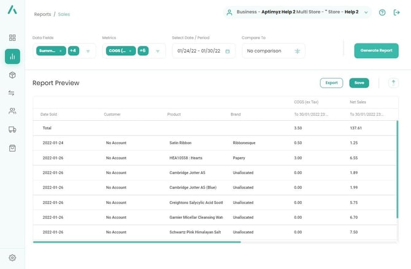Click the date period input field
This screenshot has width=411, height=269.
pyautogui.click(x=203, y=51)
